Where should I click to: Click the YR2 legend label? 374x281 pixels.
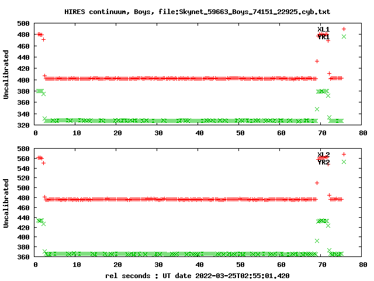(x=323, y=162)
